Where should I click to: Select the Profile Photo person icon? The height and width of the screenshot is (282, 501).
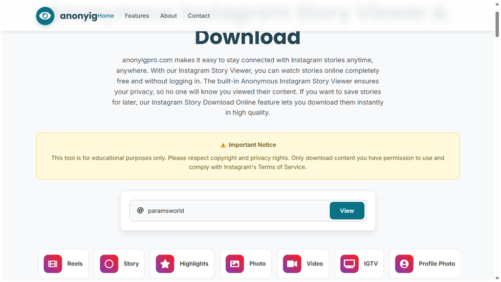click(404, 264)
